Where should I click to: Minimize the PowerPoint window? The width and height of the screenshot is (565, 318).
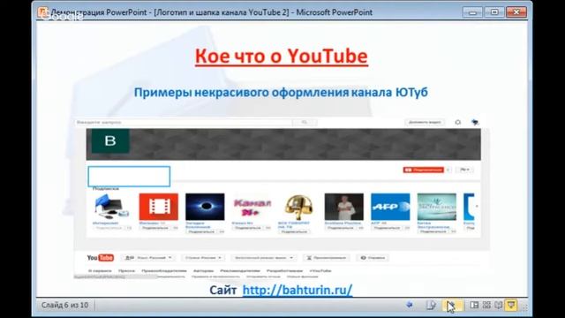click(x=472, y=12)
